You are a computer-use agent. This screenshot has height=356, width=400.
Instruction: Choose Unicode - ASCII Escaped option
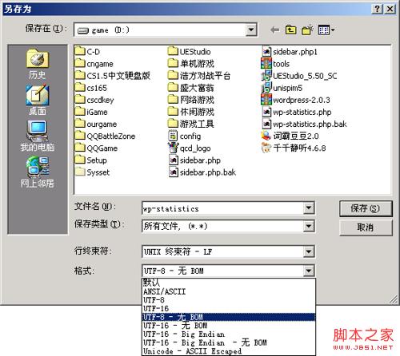(229, 351)
